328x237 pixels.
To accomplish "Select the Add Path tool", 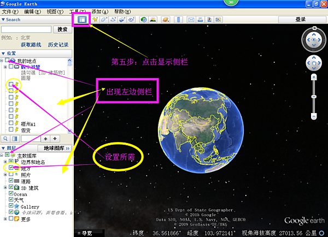I will click(x=113, y=20).
